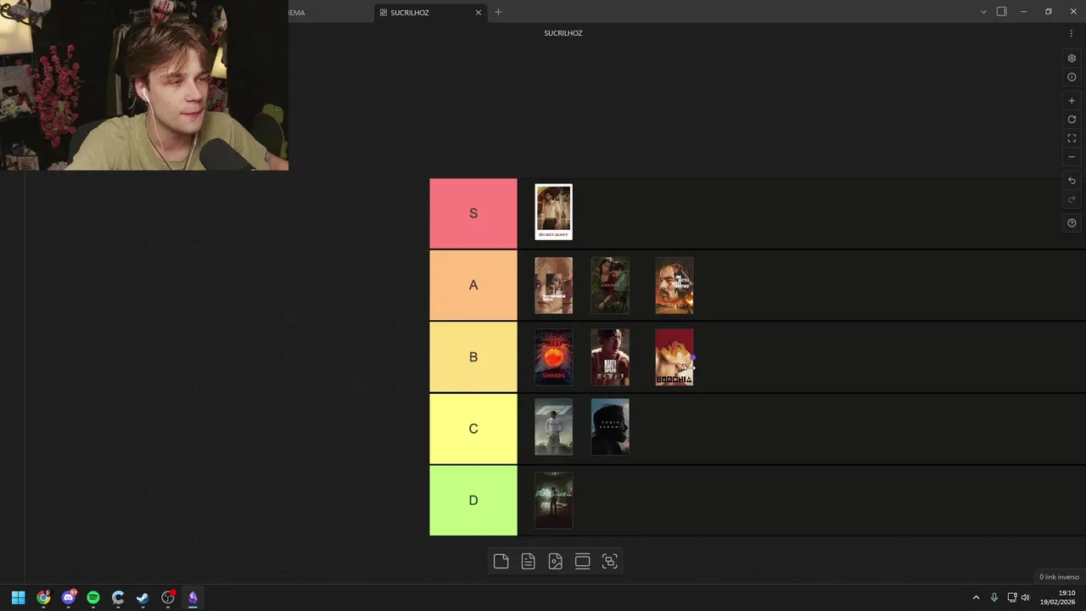Select One Battle After Another poster

pos(675,286)
